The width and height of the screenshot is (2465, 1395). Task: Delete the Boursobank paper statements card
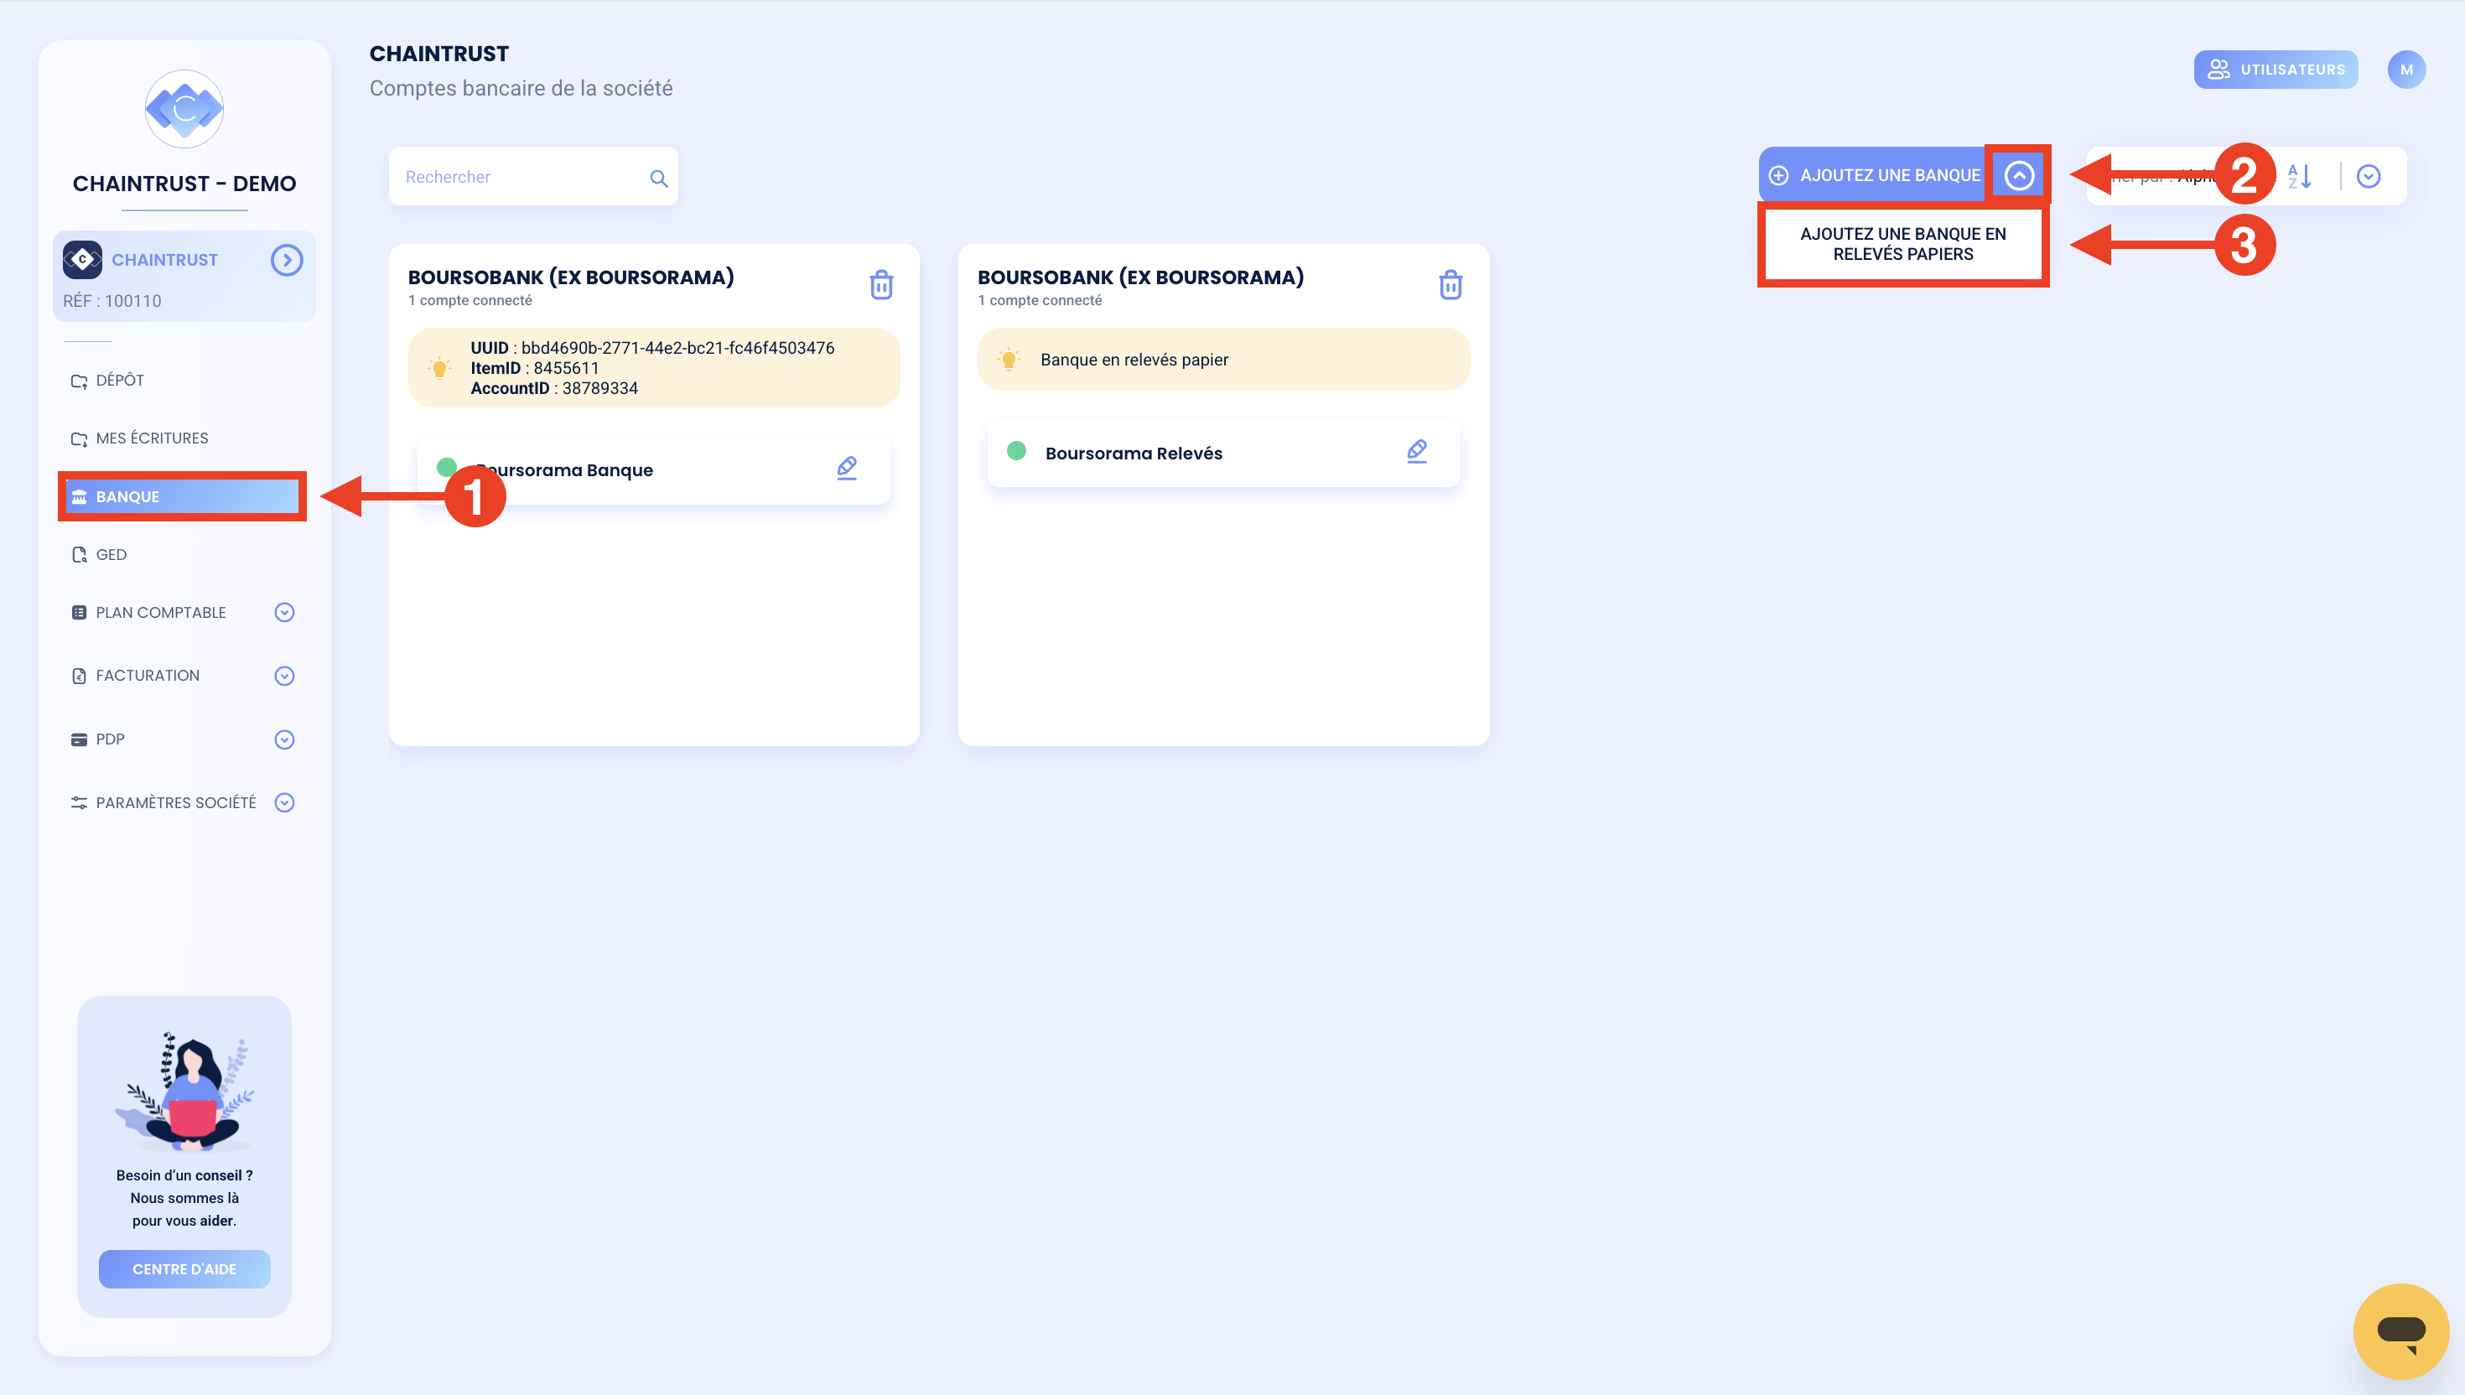(x=1450, y=284)
